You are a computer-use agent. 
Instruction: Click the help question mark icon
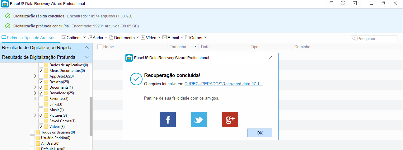click(343, 3)
